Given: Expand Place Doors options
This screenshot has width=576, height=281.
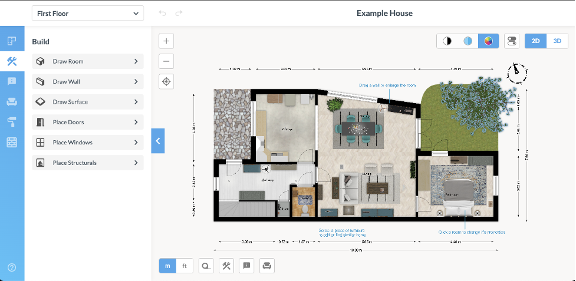Looking at the screenshot, I should click(x=88, y=122).
